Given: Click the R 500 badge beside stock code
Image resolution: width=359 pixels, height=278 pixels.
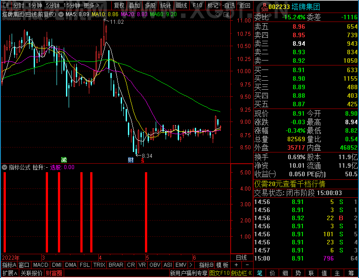Looking at the screenshot, I should point(265,7).
